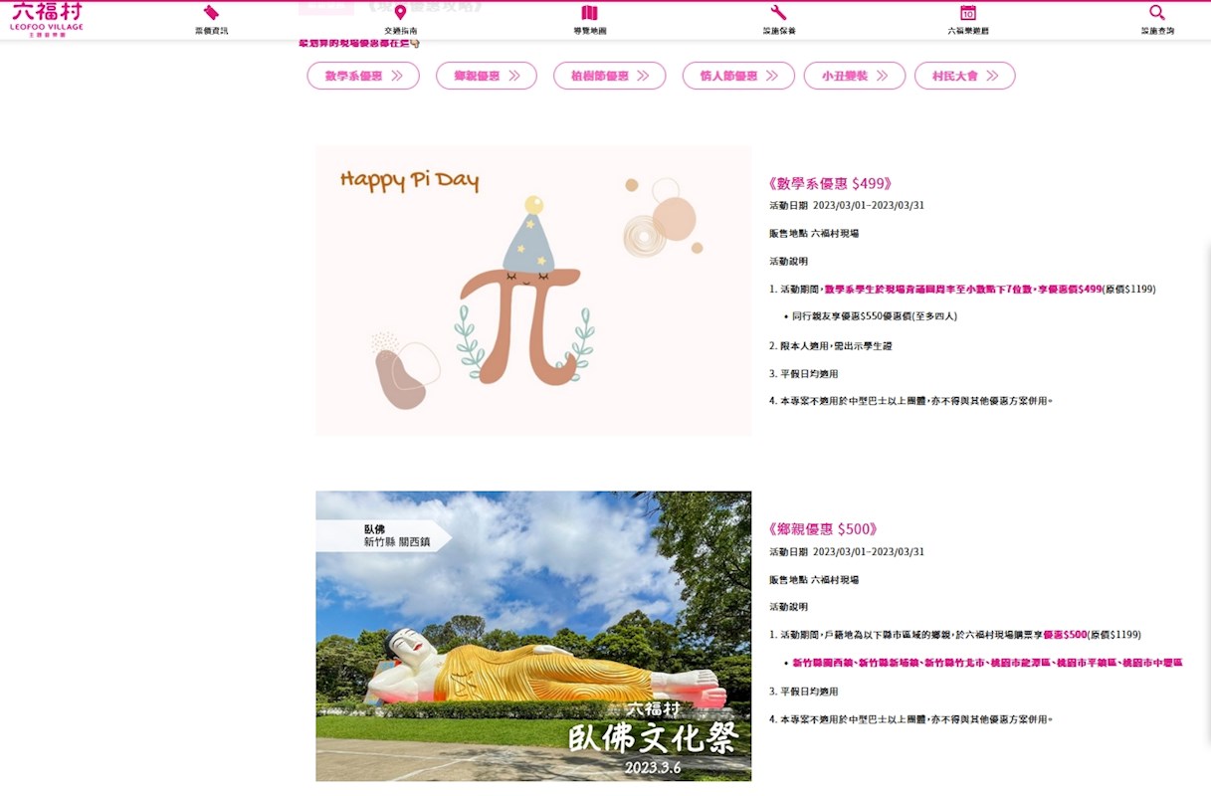Screen dimensions: 1211x796
Task: Click the heading 《鄉親優惠 $500》
Action: coord(823,529)
